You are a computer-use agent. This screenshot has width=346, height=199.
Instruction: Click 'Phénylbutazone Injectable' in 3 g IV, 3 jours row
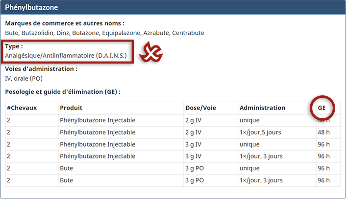click(98, 156)
